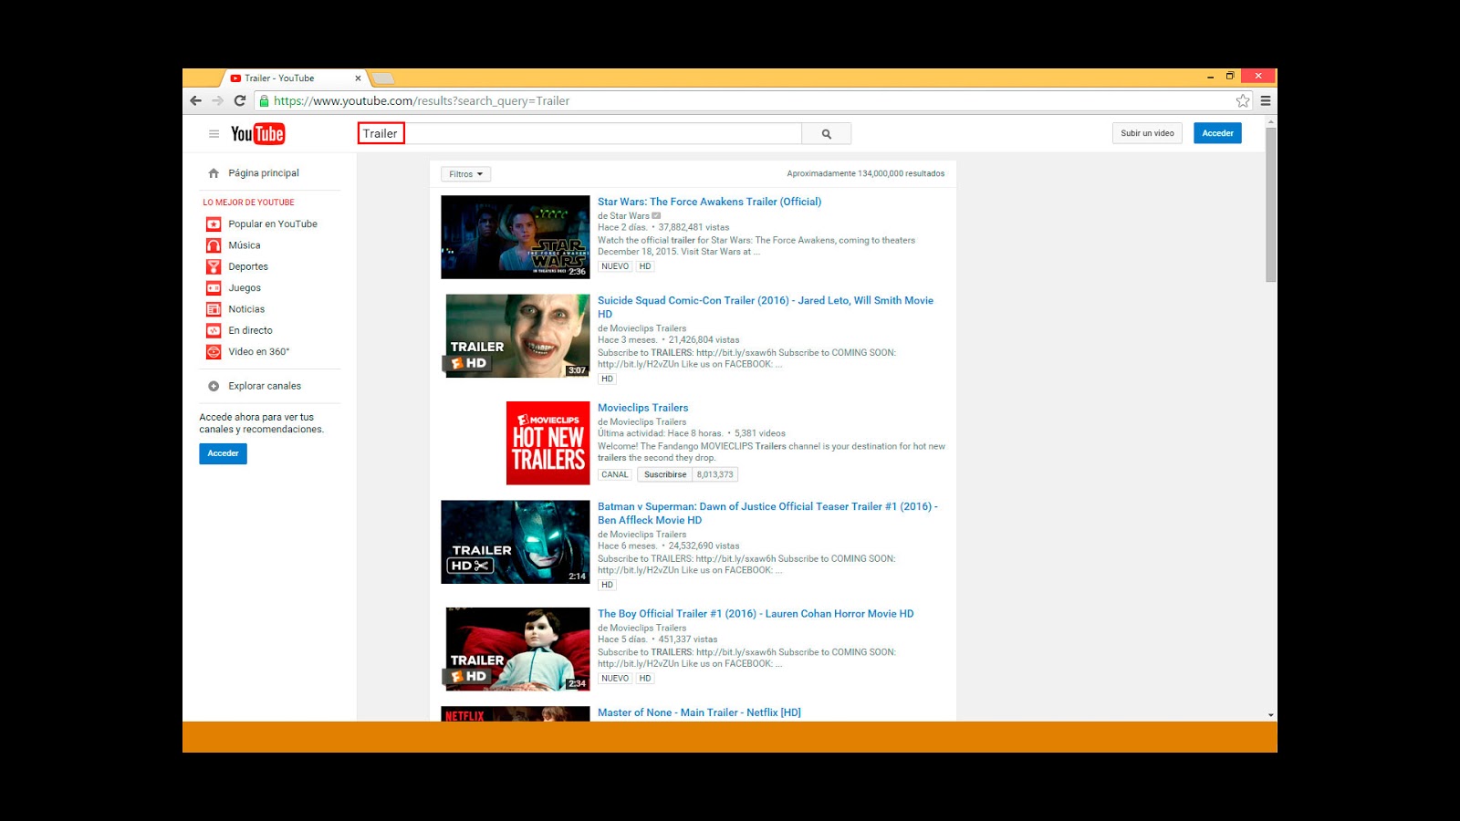1460x821 pixels.
Task: Open Master of None Main Trailer link
Action: 699,712
